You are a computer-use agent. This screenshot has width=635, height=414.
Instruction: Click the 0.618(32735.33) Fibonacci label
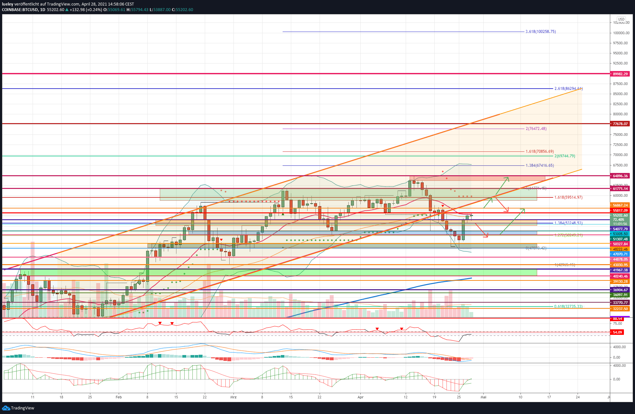point(568,307)
